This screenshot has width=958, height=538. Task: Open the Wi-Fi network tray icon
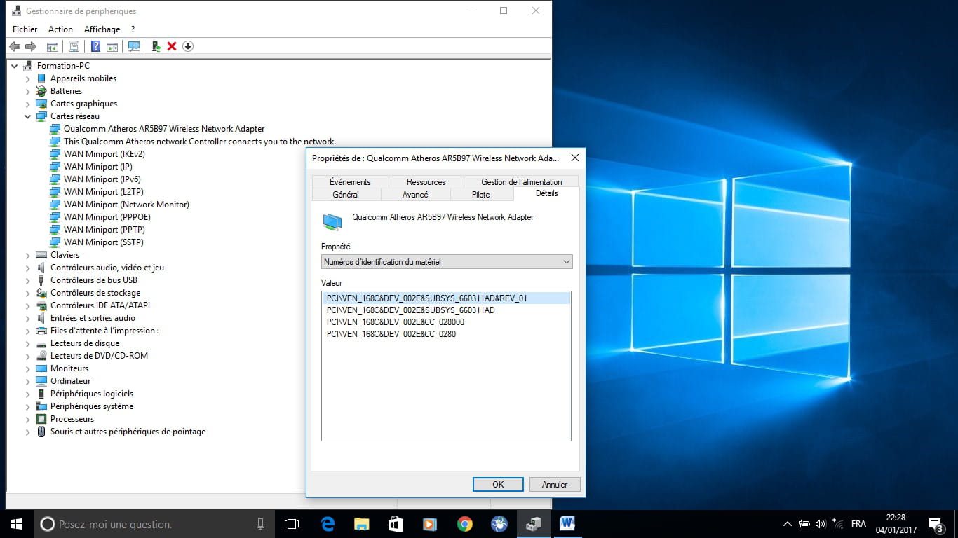click(837, 524)
